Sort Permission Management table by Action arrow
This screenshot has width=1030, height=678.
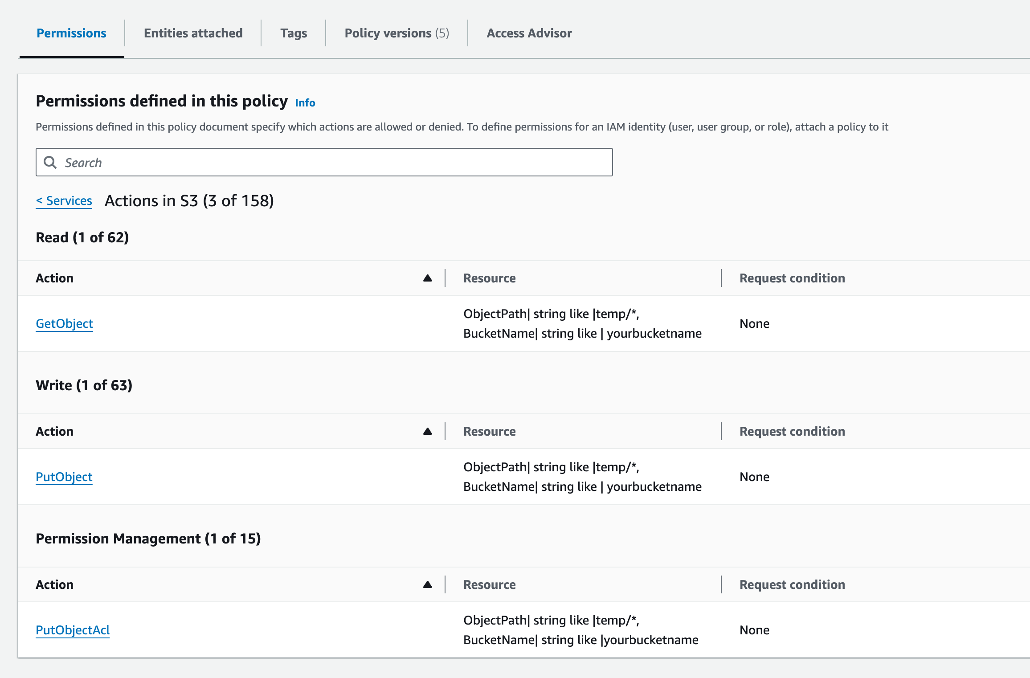pyautogui.click(x=427, y=585)
